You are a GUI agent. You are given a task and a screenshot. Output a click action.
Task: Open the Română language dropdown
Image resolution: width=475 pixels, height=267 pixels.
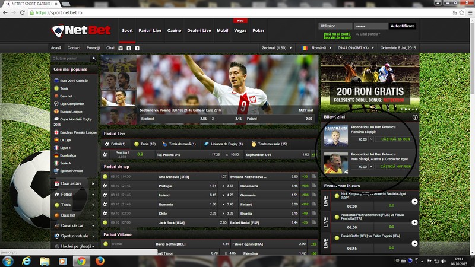tap(317, 48)
